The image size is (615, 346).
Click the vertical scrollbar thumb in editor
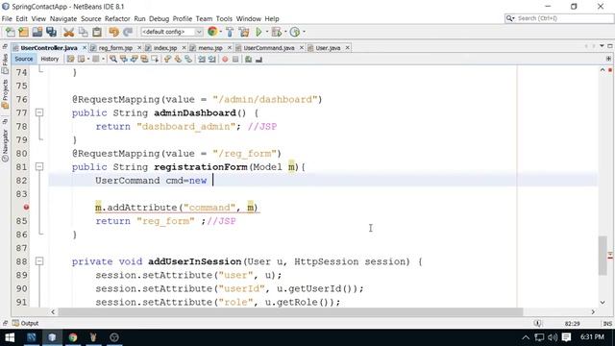click(x=603, y=256)
